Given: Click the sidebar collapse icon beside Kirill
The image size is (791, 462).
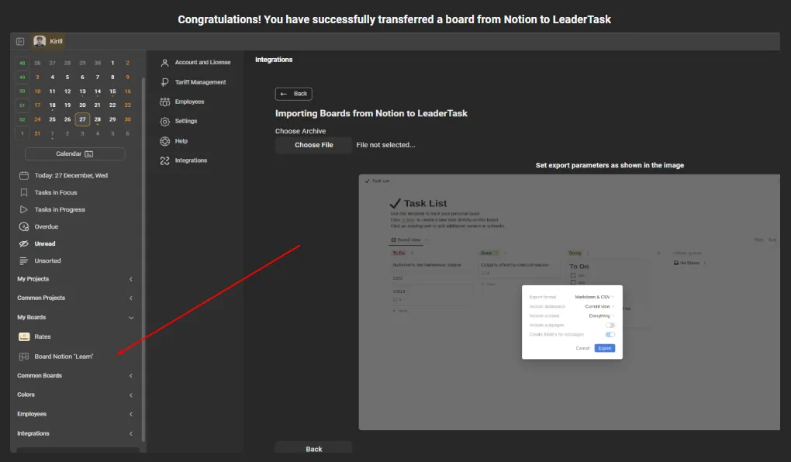Looking at the screenshot, I should pos(20,41).
